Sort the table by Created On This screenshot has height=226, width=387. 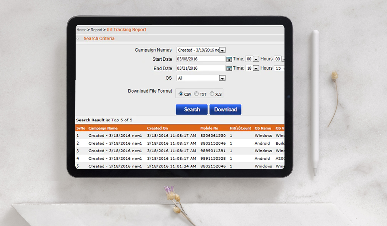[157, 128]
